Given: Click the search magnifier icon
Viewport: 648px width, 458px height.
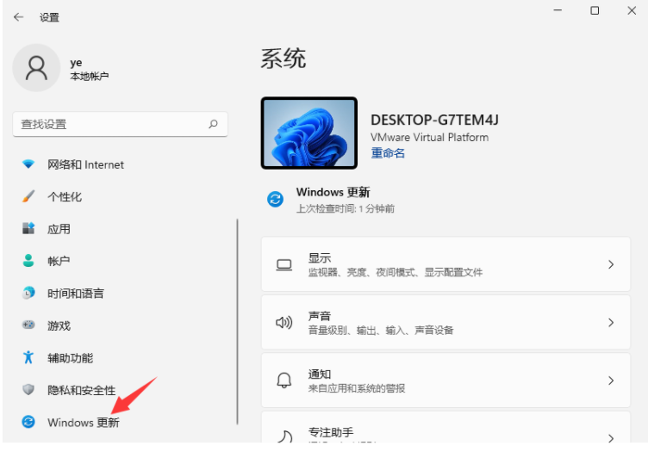Looking at the screenshot, I should [x=213, y=124].
